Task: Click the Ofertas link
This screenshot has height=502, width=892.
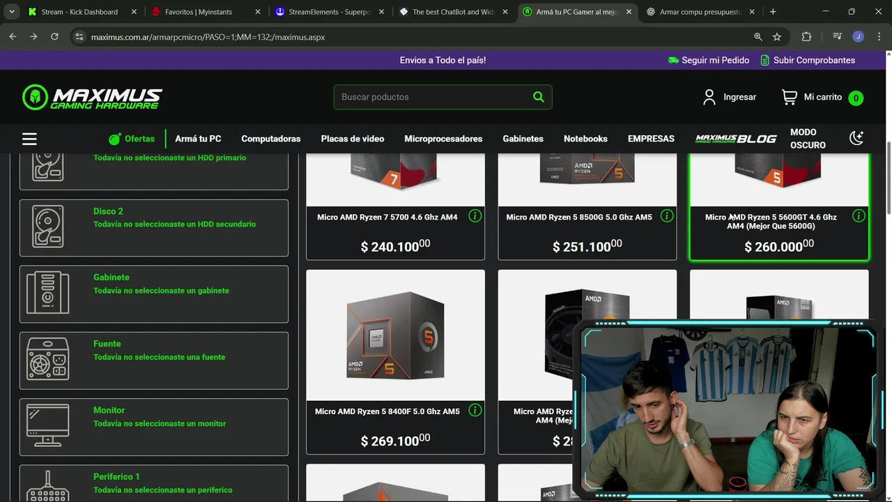Action: [x=139, y=139]
